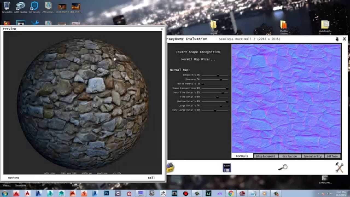
Task: Click the Large Detail slider
Action: coord(215,106)
